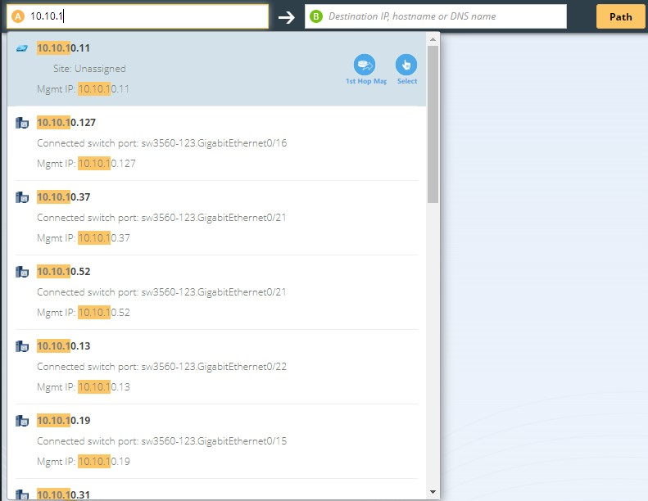The image size is (648, 501).
Task: Click switch port text ending GigabitEthernet0/22
Action: pos(161,367)
